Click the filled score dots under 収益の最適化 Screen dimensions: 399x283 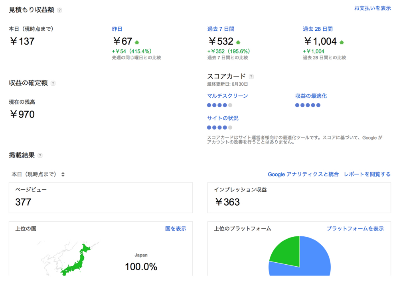[x=307, y=105]
